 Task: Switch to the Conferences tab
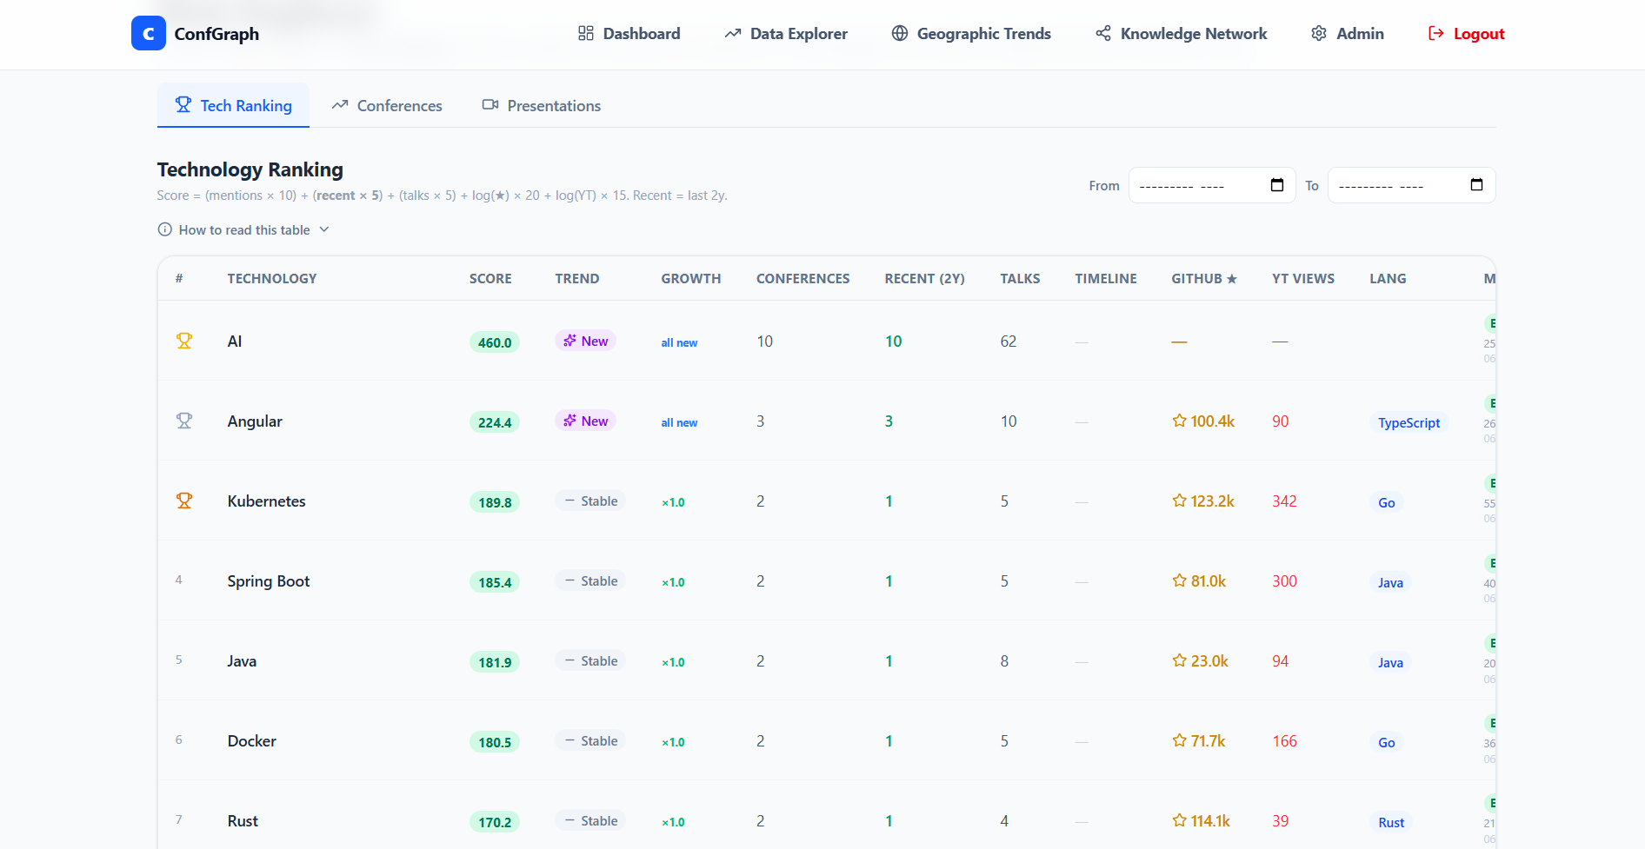387,105
